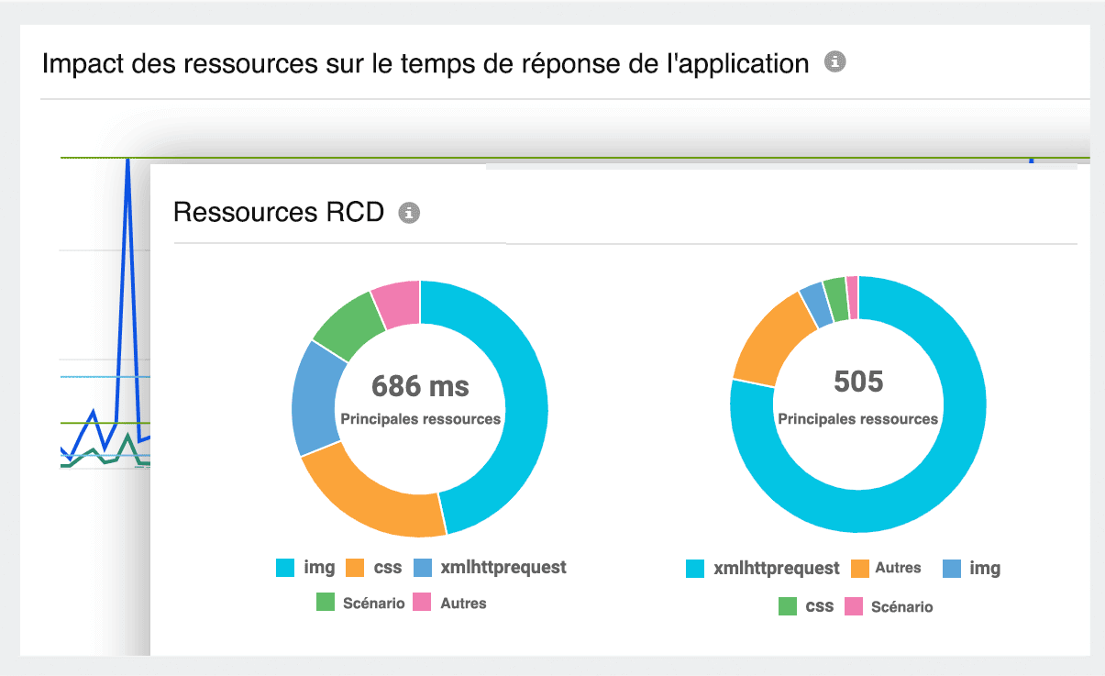Open the info tooltip beside Ressources RCD
The width and height of the screenshot is (1105, 676).
(410, 213)
